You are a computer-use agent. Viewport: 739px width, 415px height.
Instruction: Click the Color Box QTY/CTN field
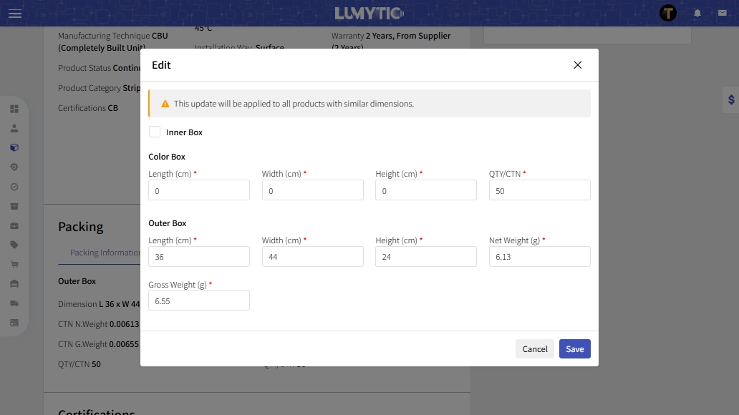click(539, 190)
